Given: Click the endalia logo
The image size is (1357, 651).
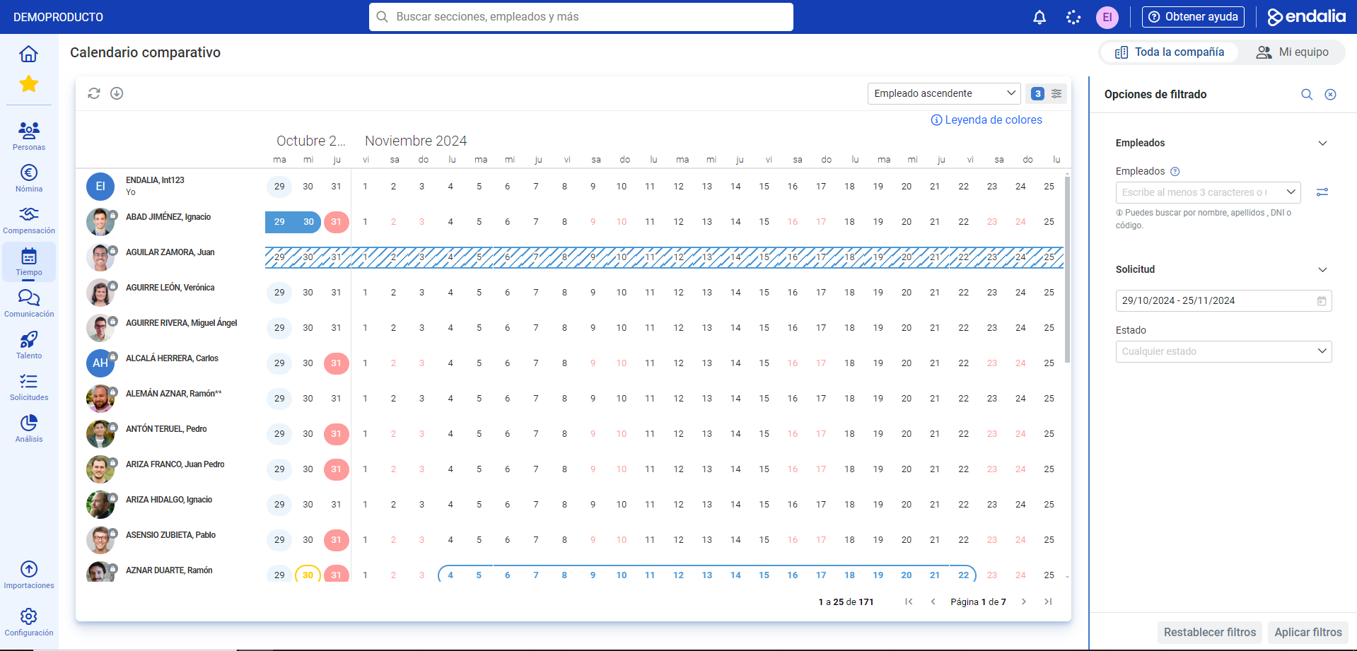Looking at the screenshot, I should pyautogui.click(x=1306, y=17).
